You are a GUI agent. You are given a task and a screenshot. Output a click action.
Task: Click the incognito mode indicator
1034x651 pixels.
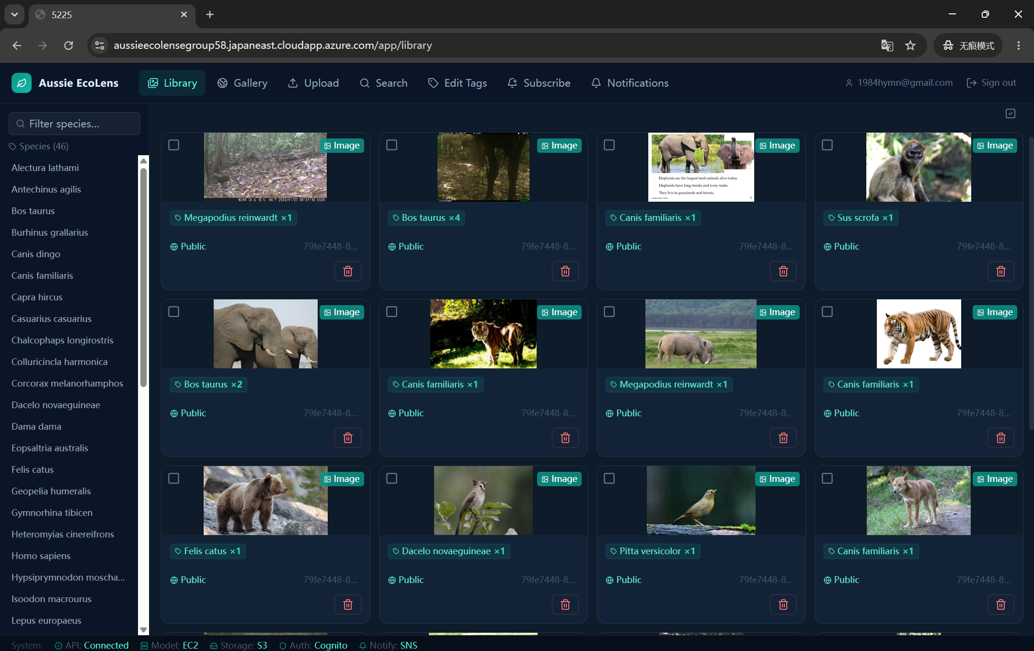point(968,46)
